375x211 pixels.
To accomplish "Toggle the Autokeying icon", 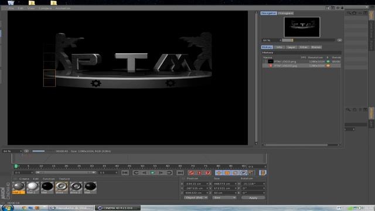I will click(x=199, y=172).
